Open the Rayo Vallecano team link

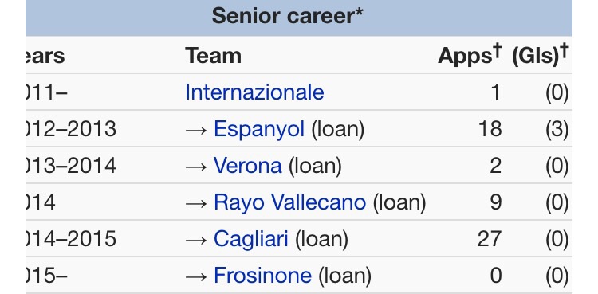point(290,202)
